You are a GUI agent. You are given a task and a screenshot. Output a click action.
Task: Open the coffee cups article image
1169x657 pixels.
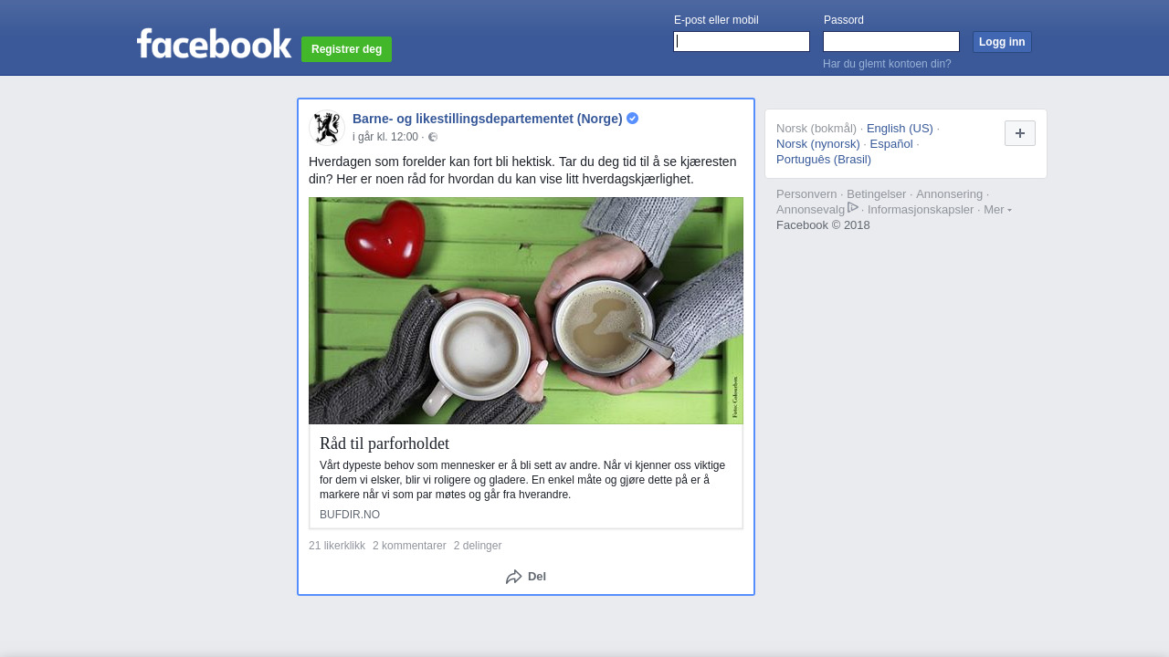(x=525, y=310)
